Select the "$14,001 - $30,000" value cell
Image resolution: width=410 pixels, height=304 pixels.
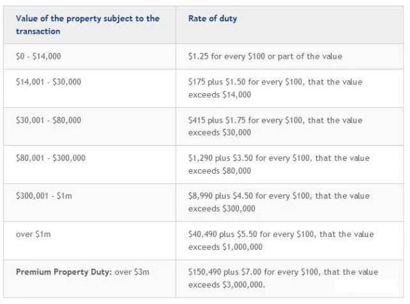[49, 82]
